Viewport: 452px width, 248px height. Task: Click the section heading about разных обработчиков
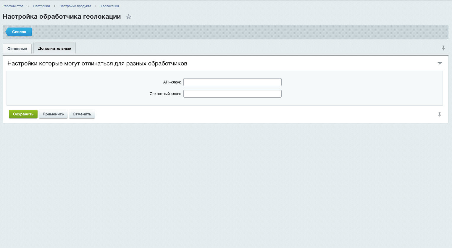click(x=97, y=64)
